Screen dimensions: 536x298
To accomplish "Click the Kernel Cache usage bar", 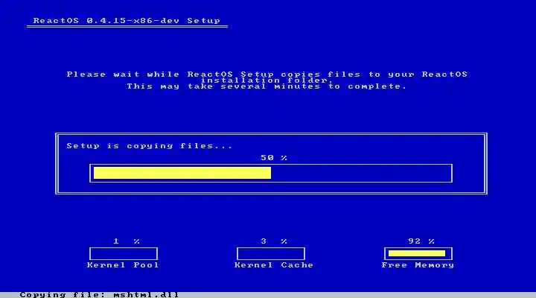I will point(271,254).
